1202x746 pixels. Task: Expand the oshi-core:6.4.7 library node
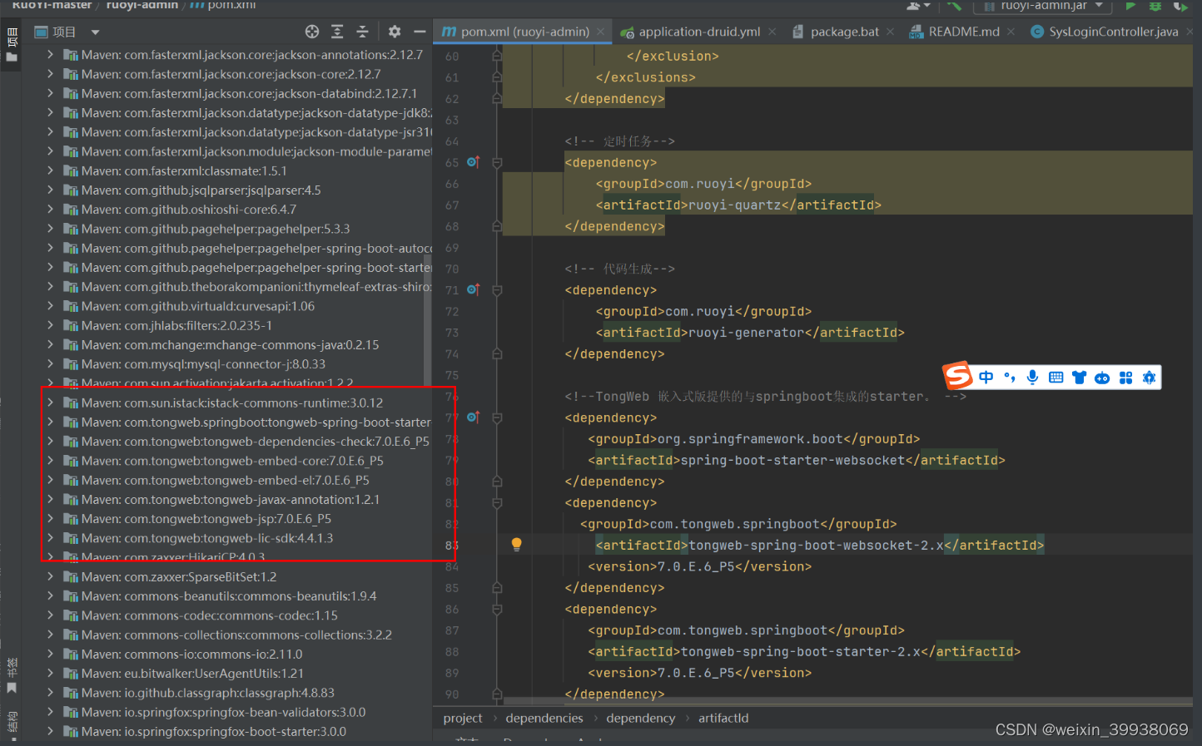pos(51,209)
